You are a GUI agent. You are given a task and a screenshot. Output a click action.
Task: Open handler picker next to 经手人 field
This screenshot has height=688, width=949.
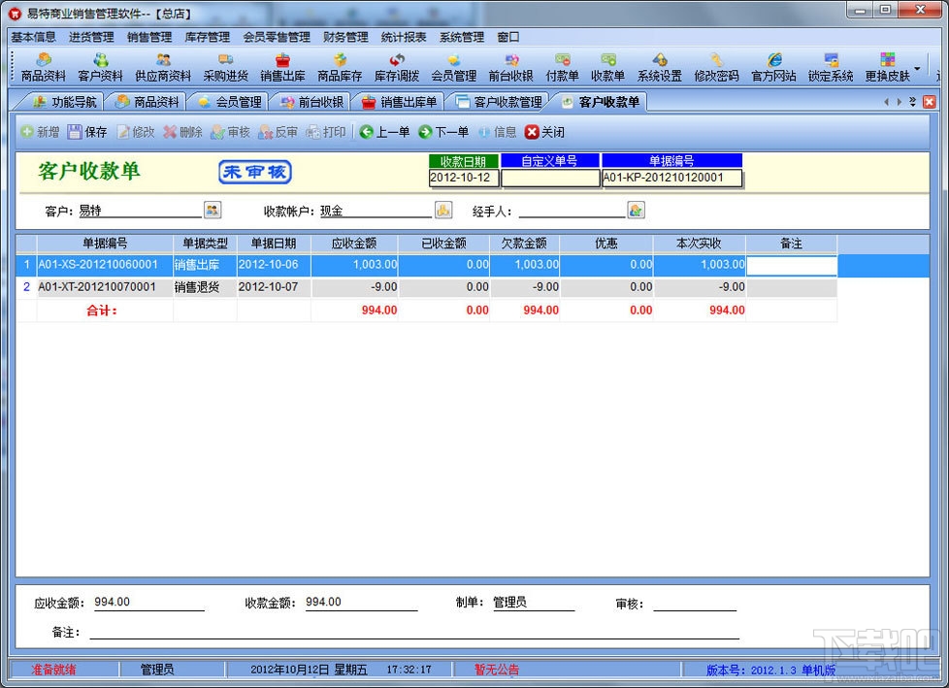pos(637,210)
